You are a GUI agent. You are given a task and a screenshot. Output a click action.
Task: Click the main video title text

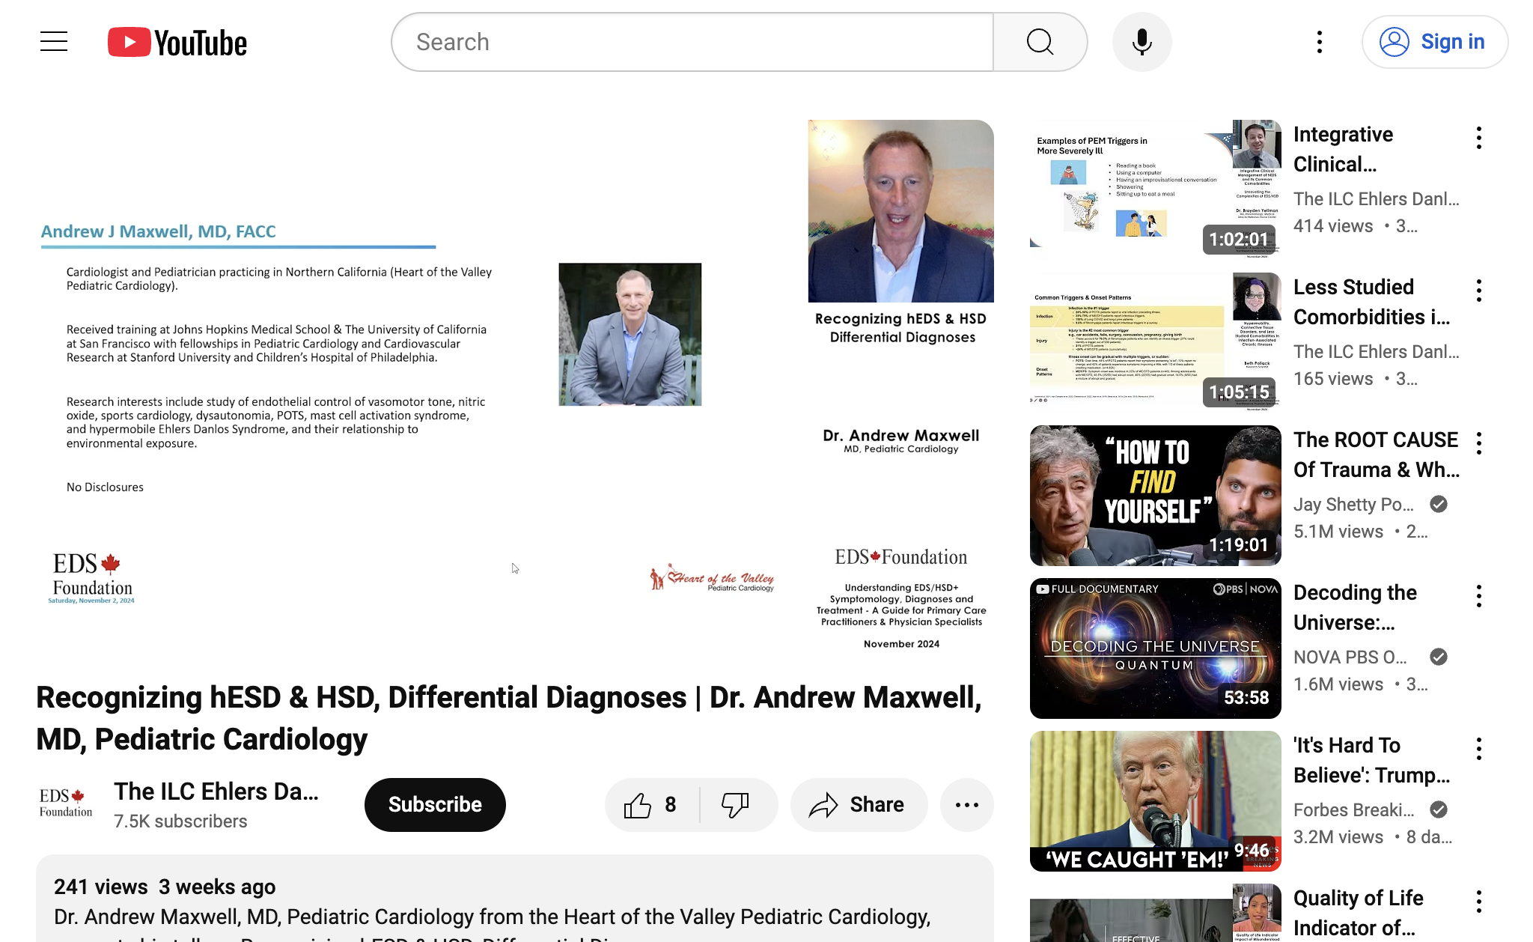(509, 718)
